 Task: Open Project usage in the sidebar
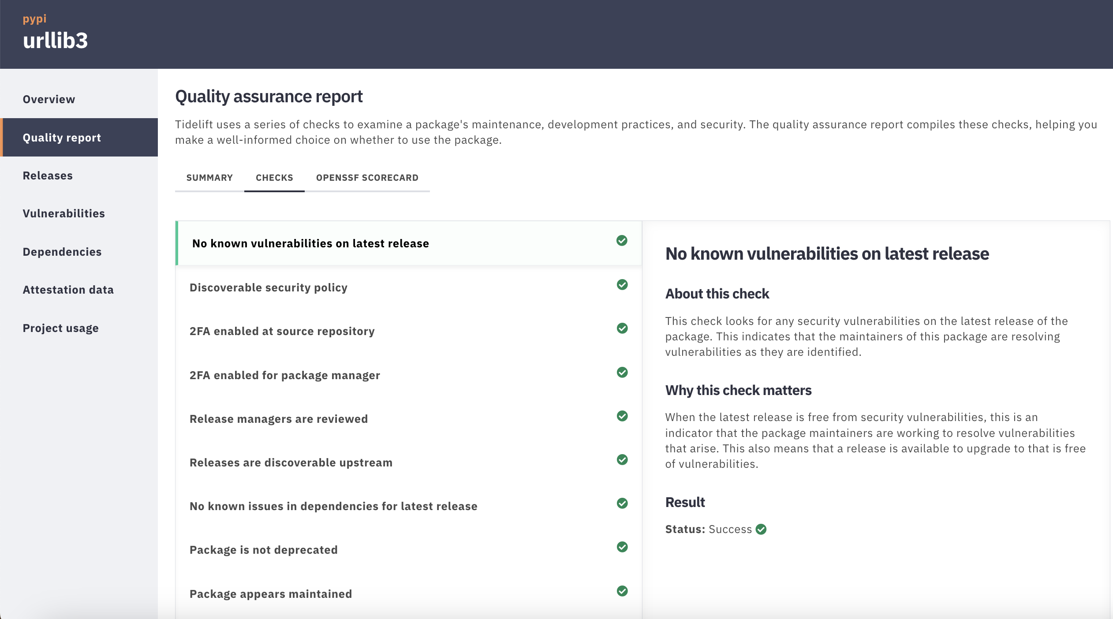pos(79,328)
